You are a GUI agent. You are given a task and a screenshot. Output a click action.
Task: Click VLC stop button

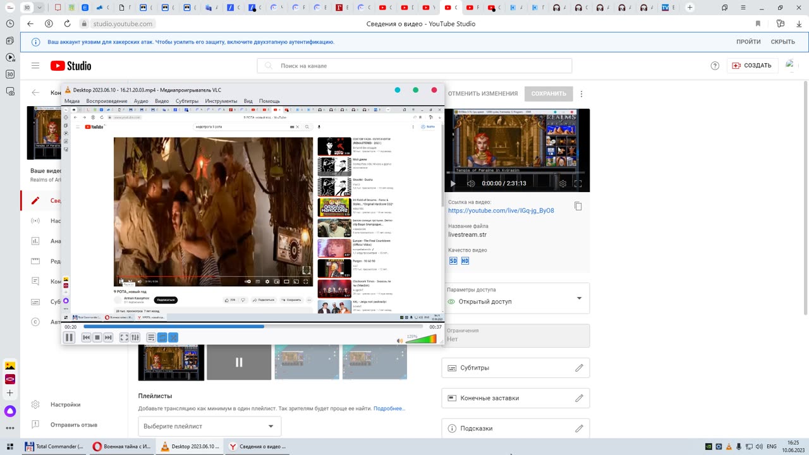[x=97, y=337]
